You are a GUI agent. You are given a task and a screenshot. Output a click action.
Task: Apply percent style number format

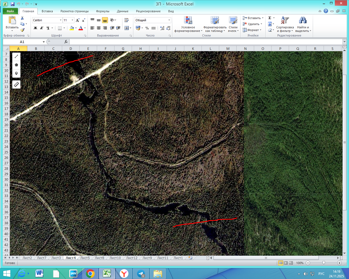coord(147,28)
